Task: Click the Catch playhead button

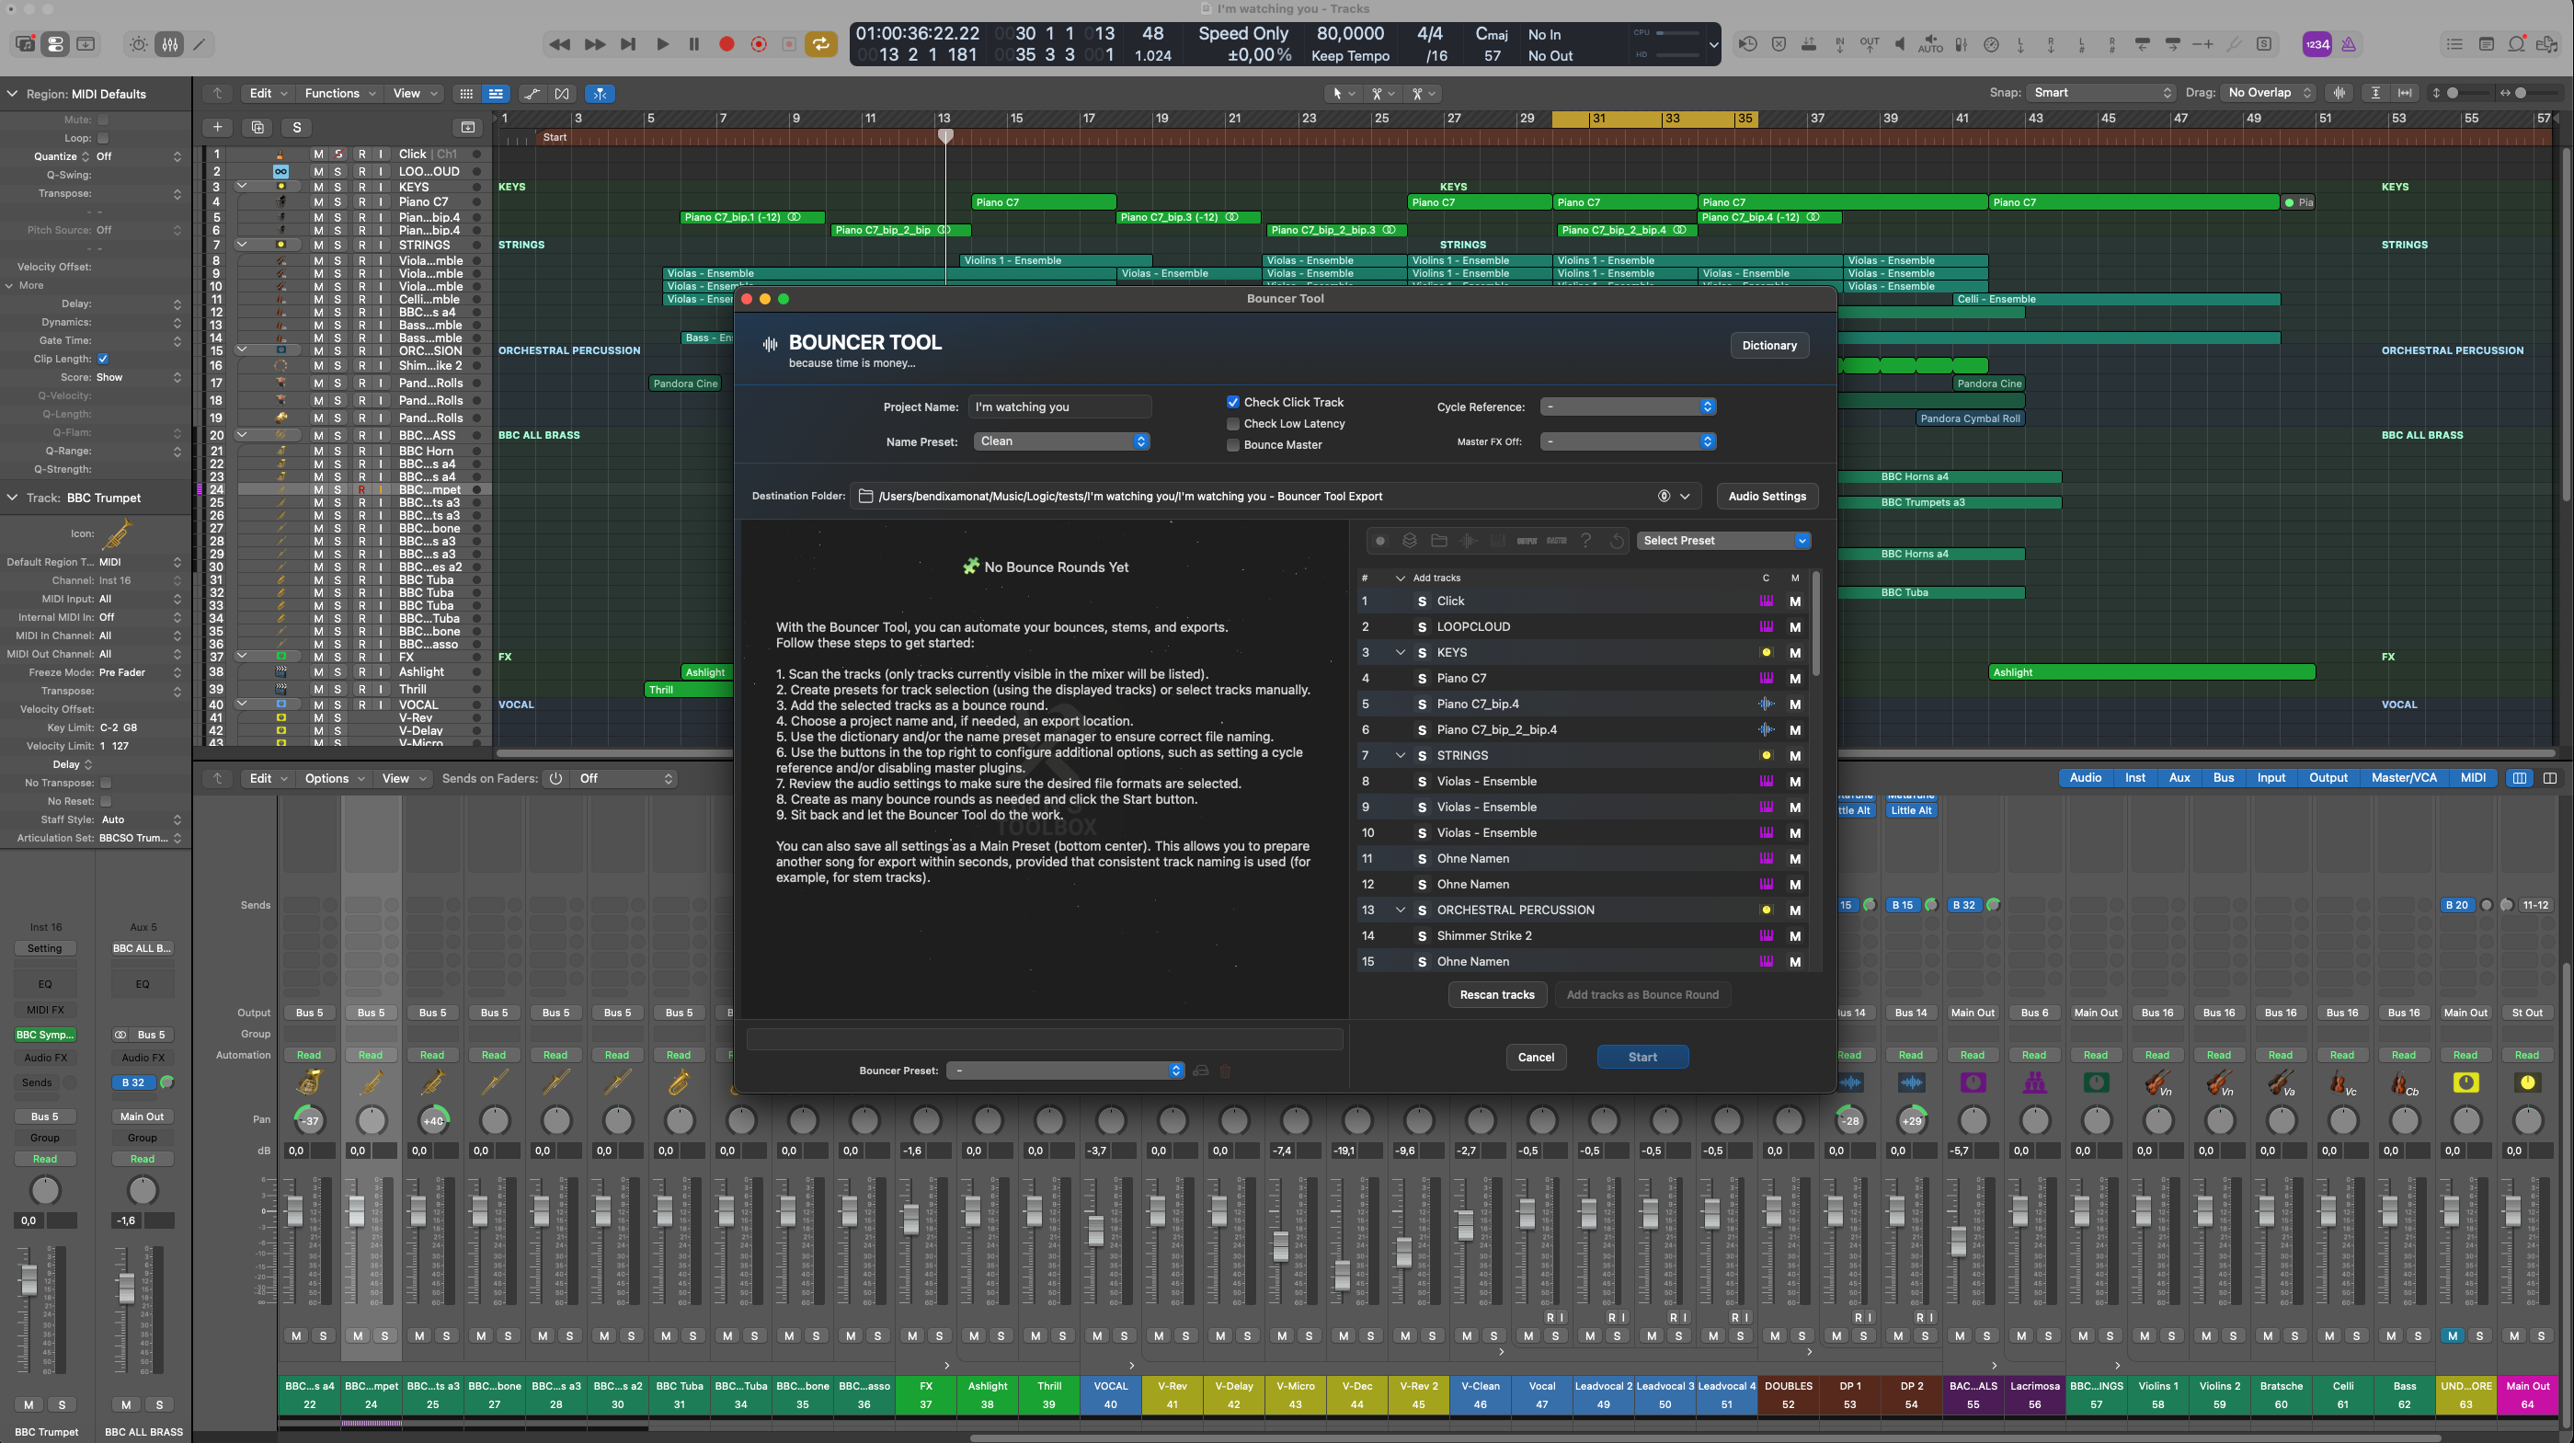Action: pos(600,93)
